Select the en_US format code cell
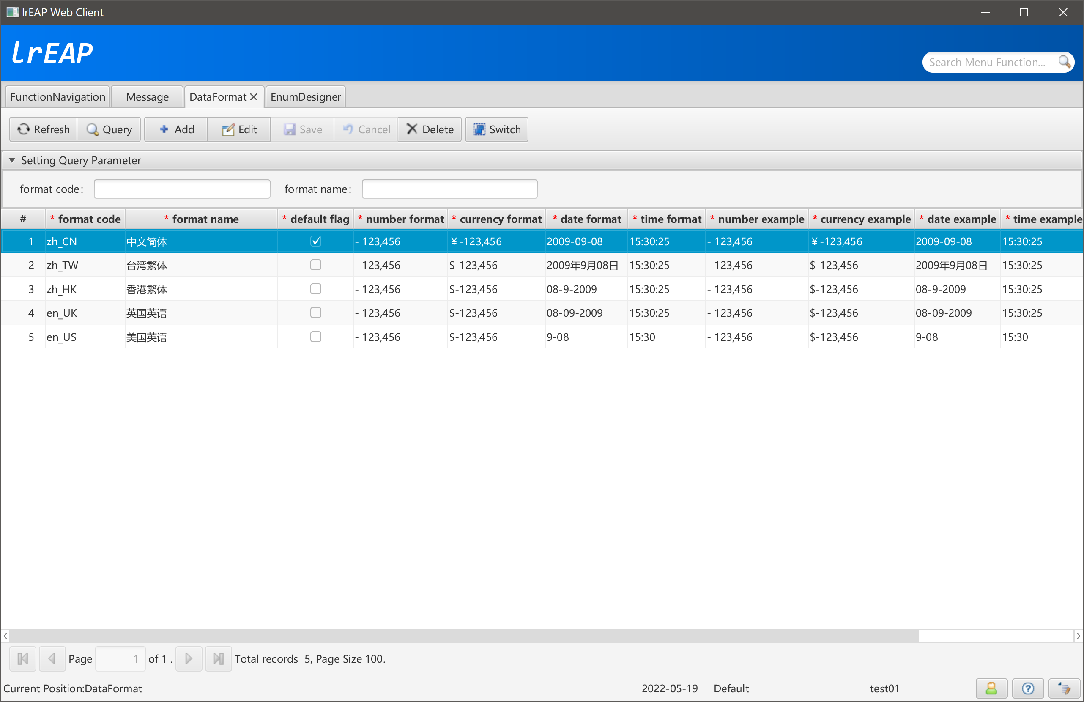 coord(85,337)
